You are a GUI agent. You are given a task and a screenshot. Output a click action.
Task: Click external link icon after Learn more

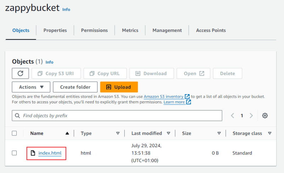coord(189,102)
